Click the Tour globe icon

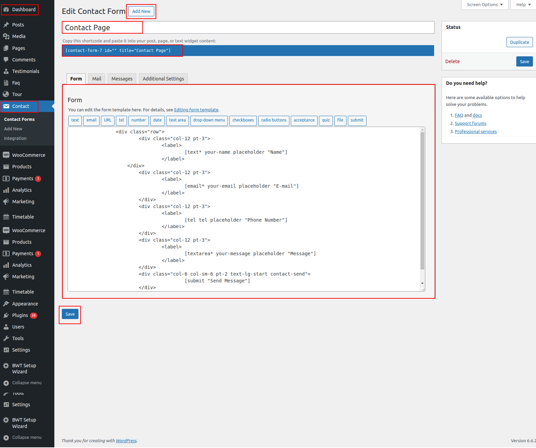click(x=6, y=94)
